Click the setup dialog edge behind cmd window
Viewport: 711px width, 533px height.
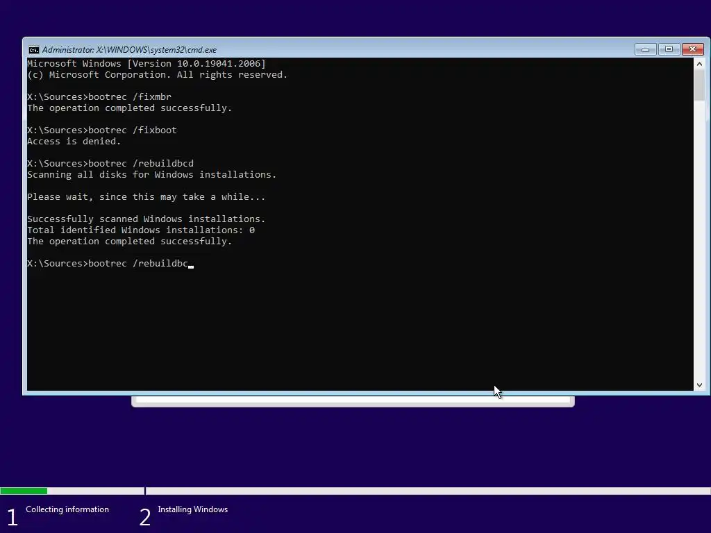(x=353, y=402)
